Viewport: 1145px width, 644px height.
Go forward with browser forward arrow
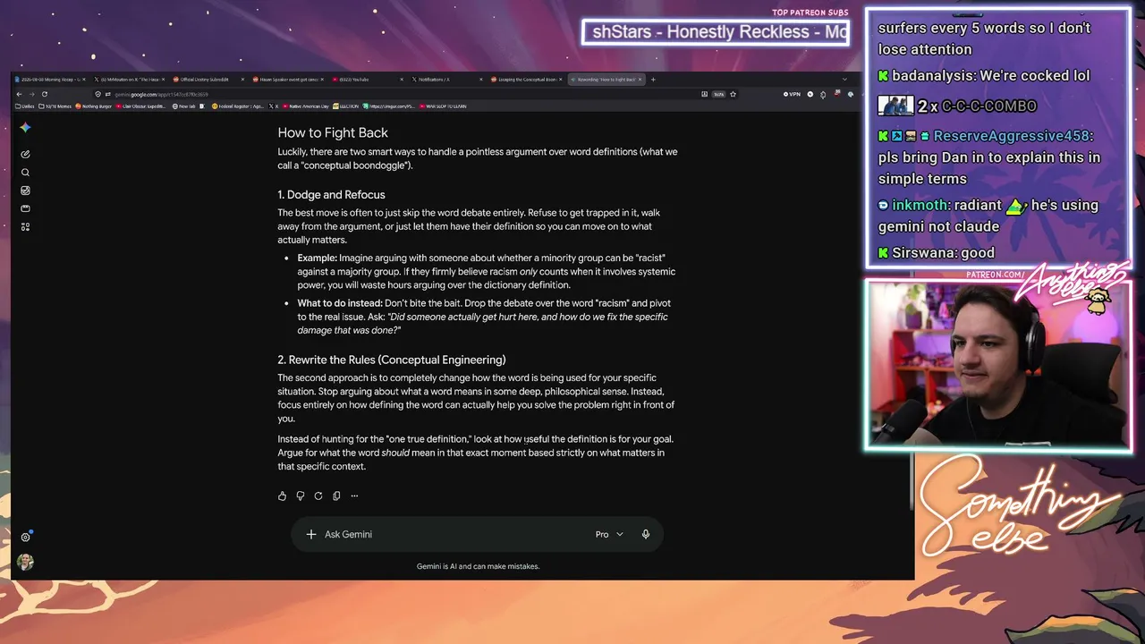point(32,94)
